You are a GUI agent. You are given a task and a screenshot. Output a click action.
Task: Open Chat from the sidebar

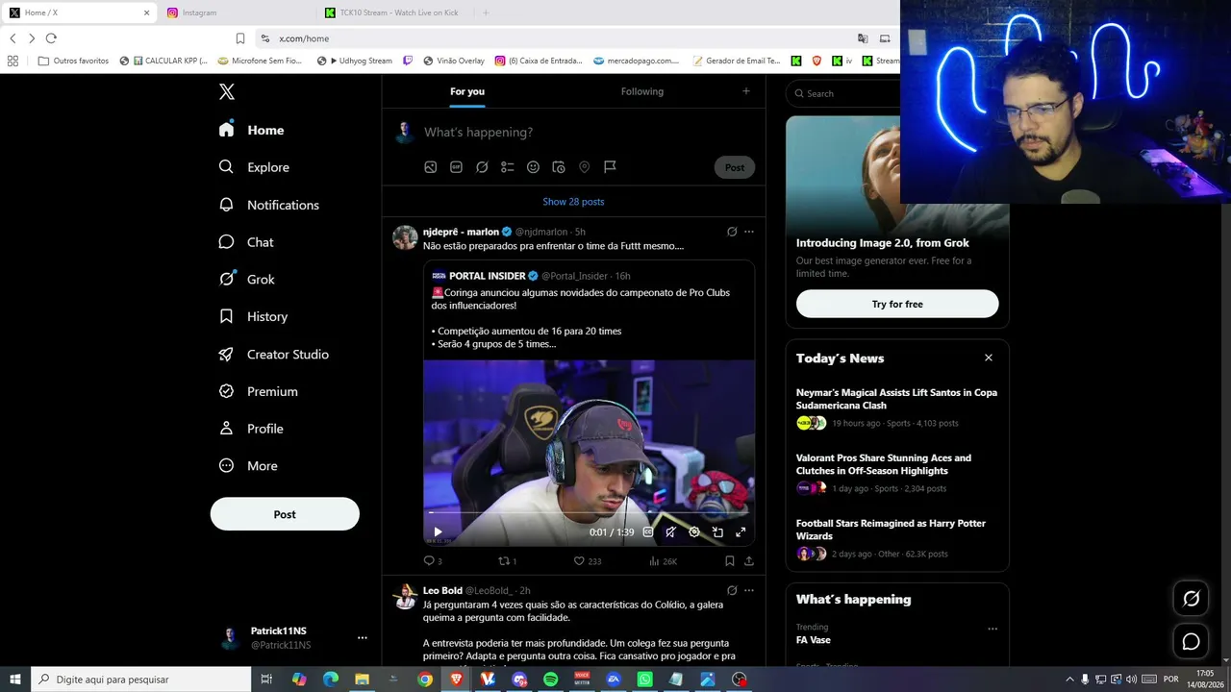tap(247, 242)
